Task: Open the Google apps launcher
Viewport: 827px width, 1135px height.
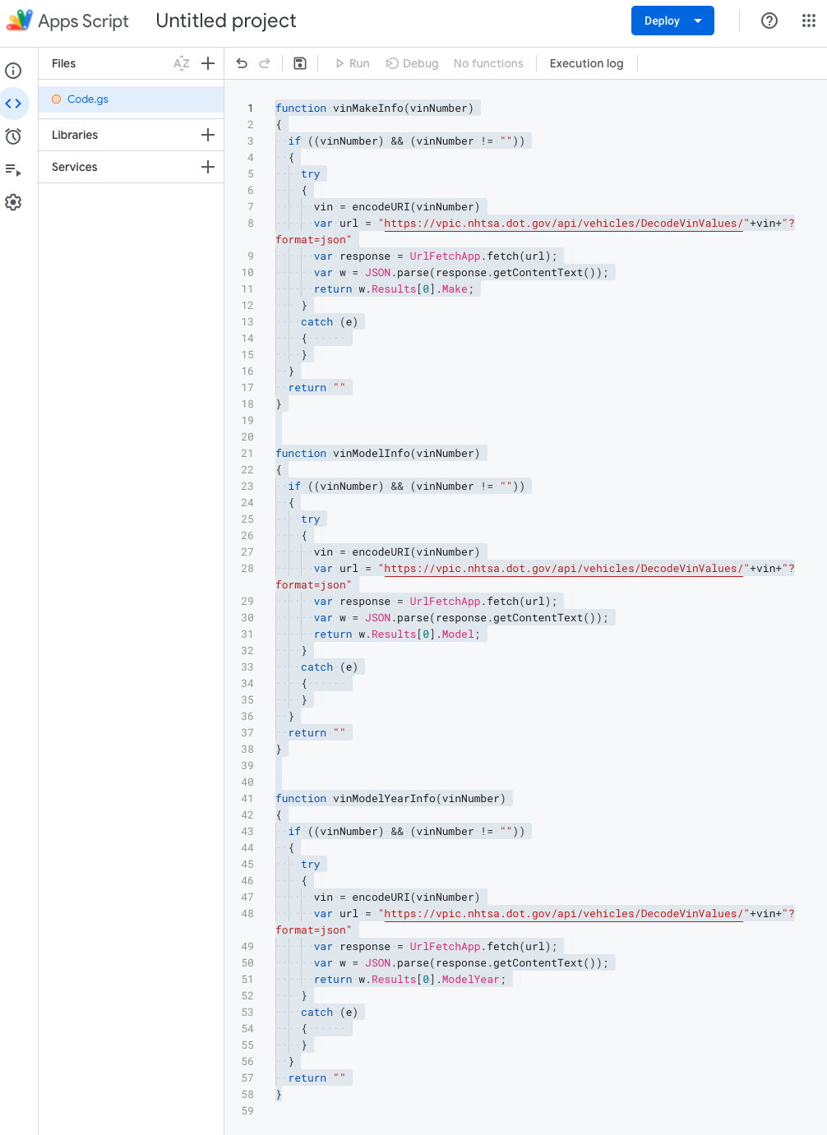Action: [x=809, y=21]
